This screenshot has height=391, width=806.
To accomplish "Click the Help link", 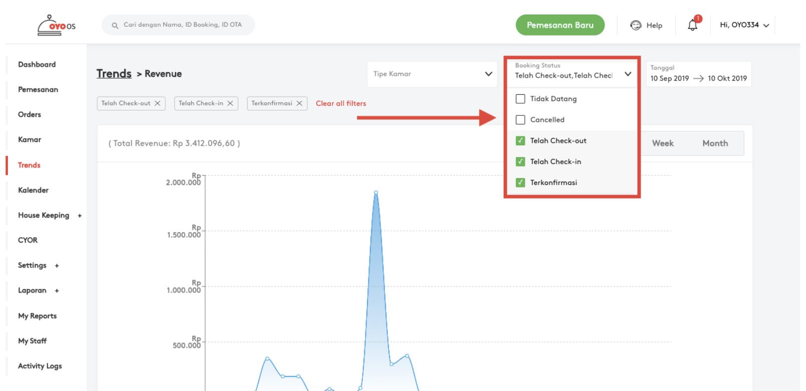I will point(654,26).
